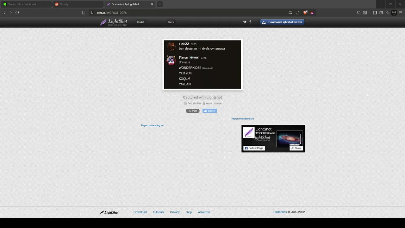Open the Download footer link

coord(140,212)
